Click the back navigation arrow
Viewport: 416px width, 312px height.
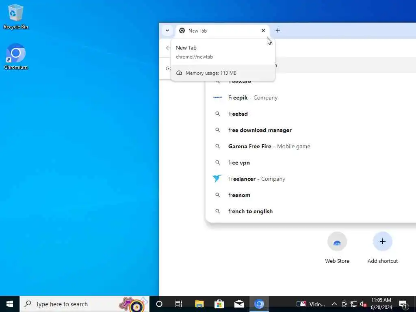coord(168,48)
